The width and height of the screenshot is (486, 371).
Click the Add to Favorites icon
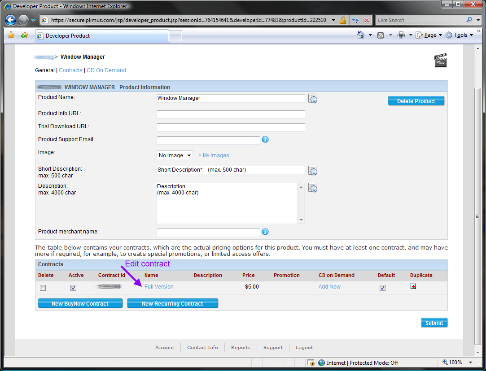pyautogui.click(x=25, y=35)
